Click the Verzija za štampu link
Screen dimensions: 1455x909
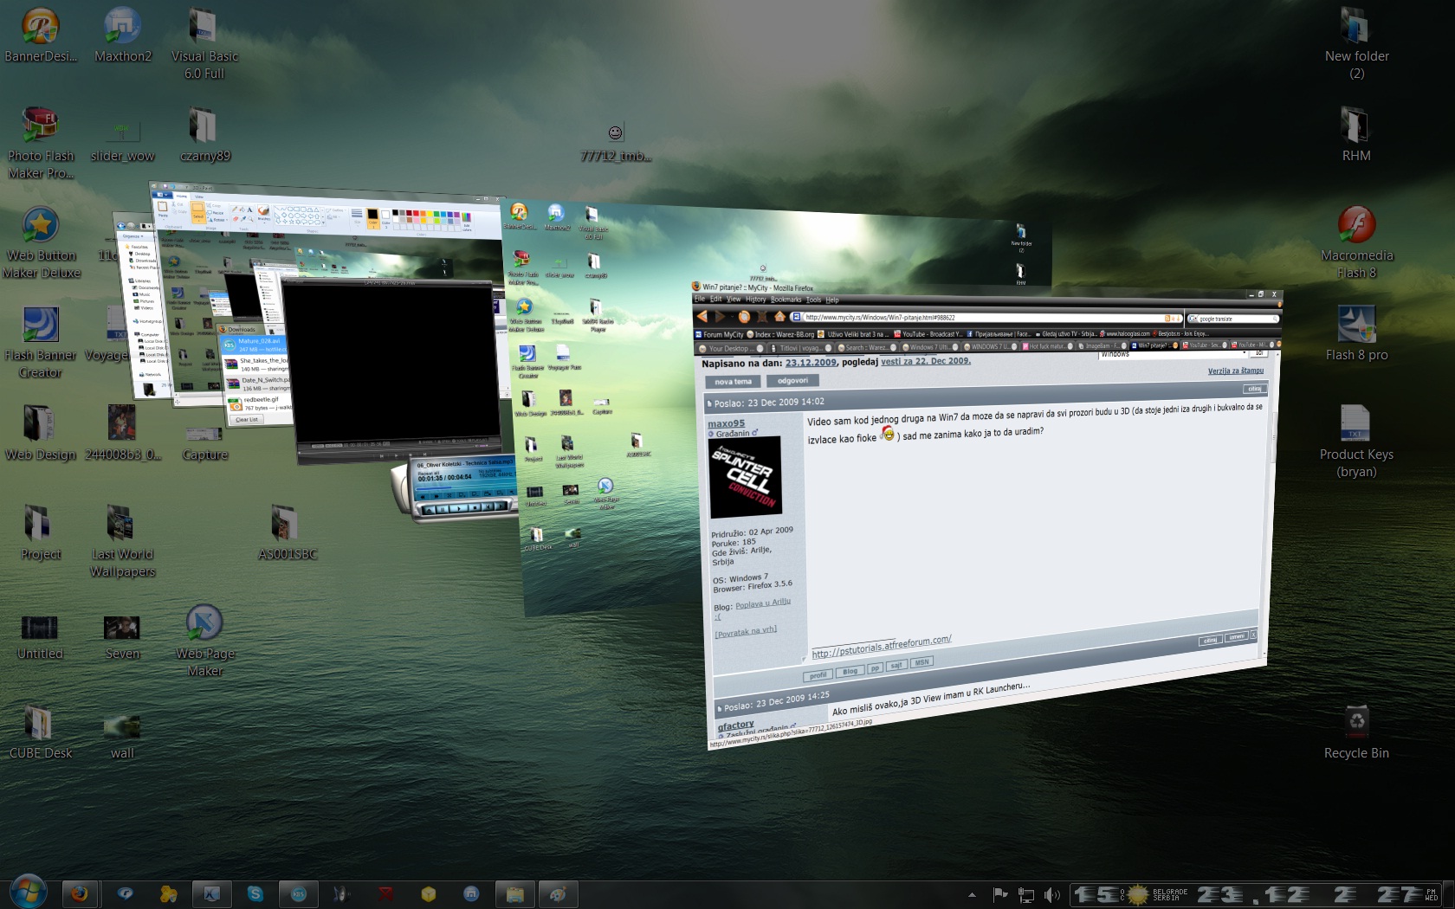tap(1236, 371)
